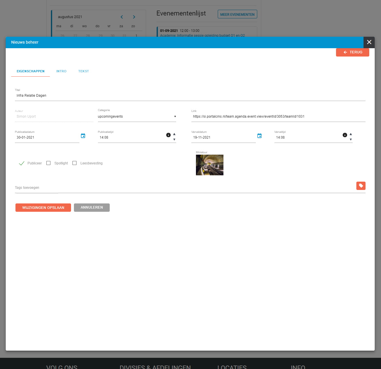Toggle the Publiceer checkbox

pos(22,163)
